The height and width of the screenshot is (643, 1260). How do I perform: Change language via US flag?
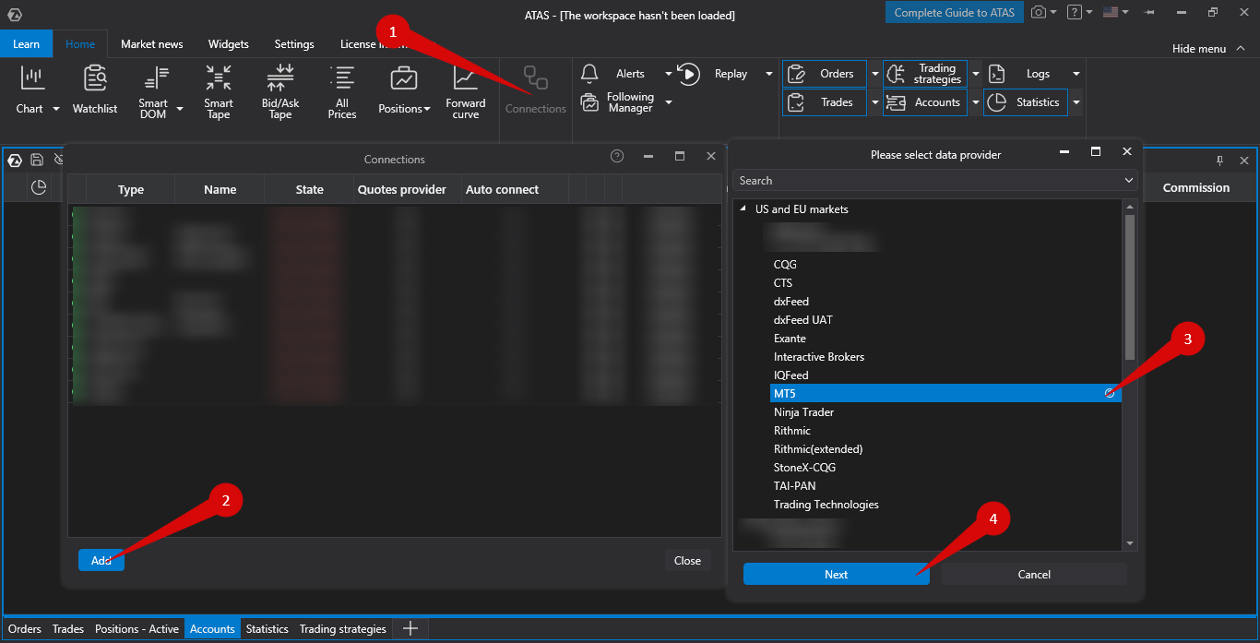click(x=1110, y=12)
